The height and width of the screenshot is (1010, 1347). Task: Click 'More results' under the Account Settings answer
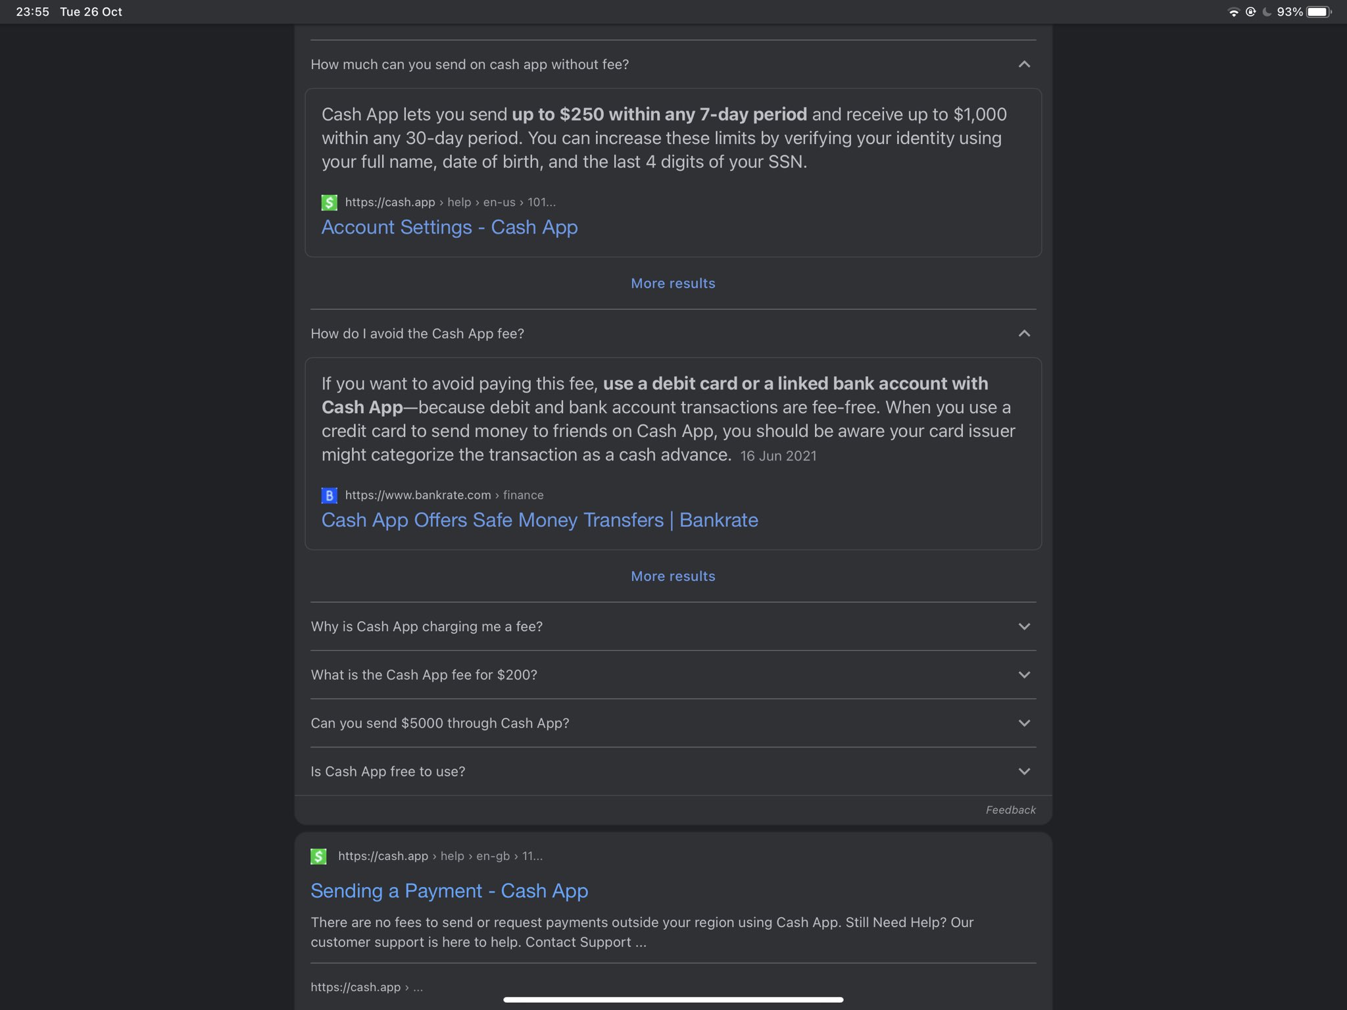(x=673, y=284)
